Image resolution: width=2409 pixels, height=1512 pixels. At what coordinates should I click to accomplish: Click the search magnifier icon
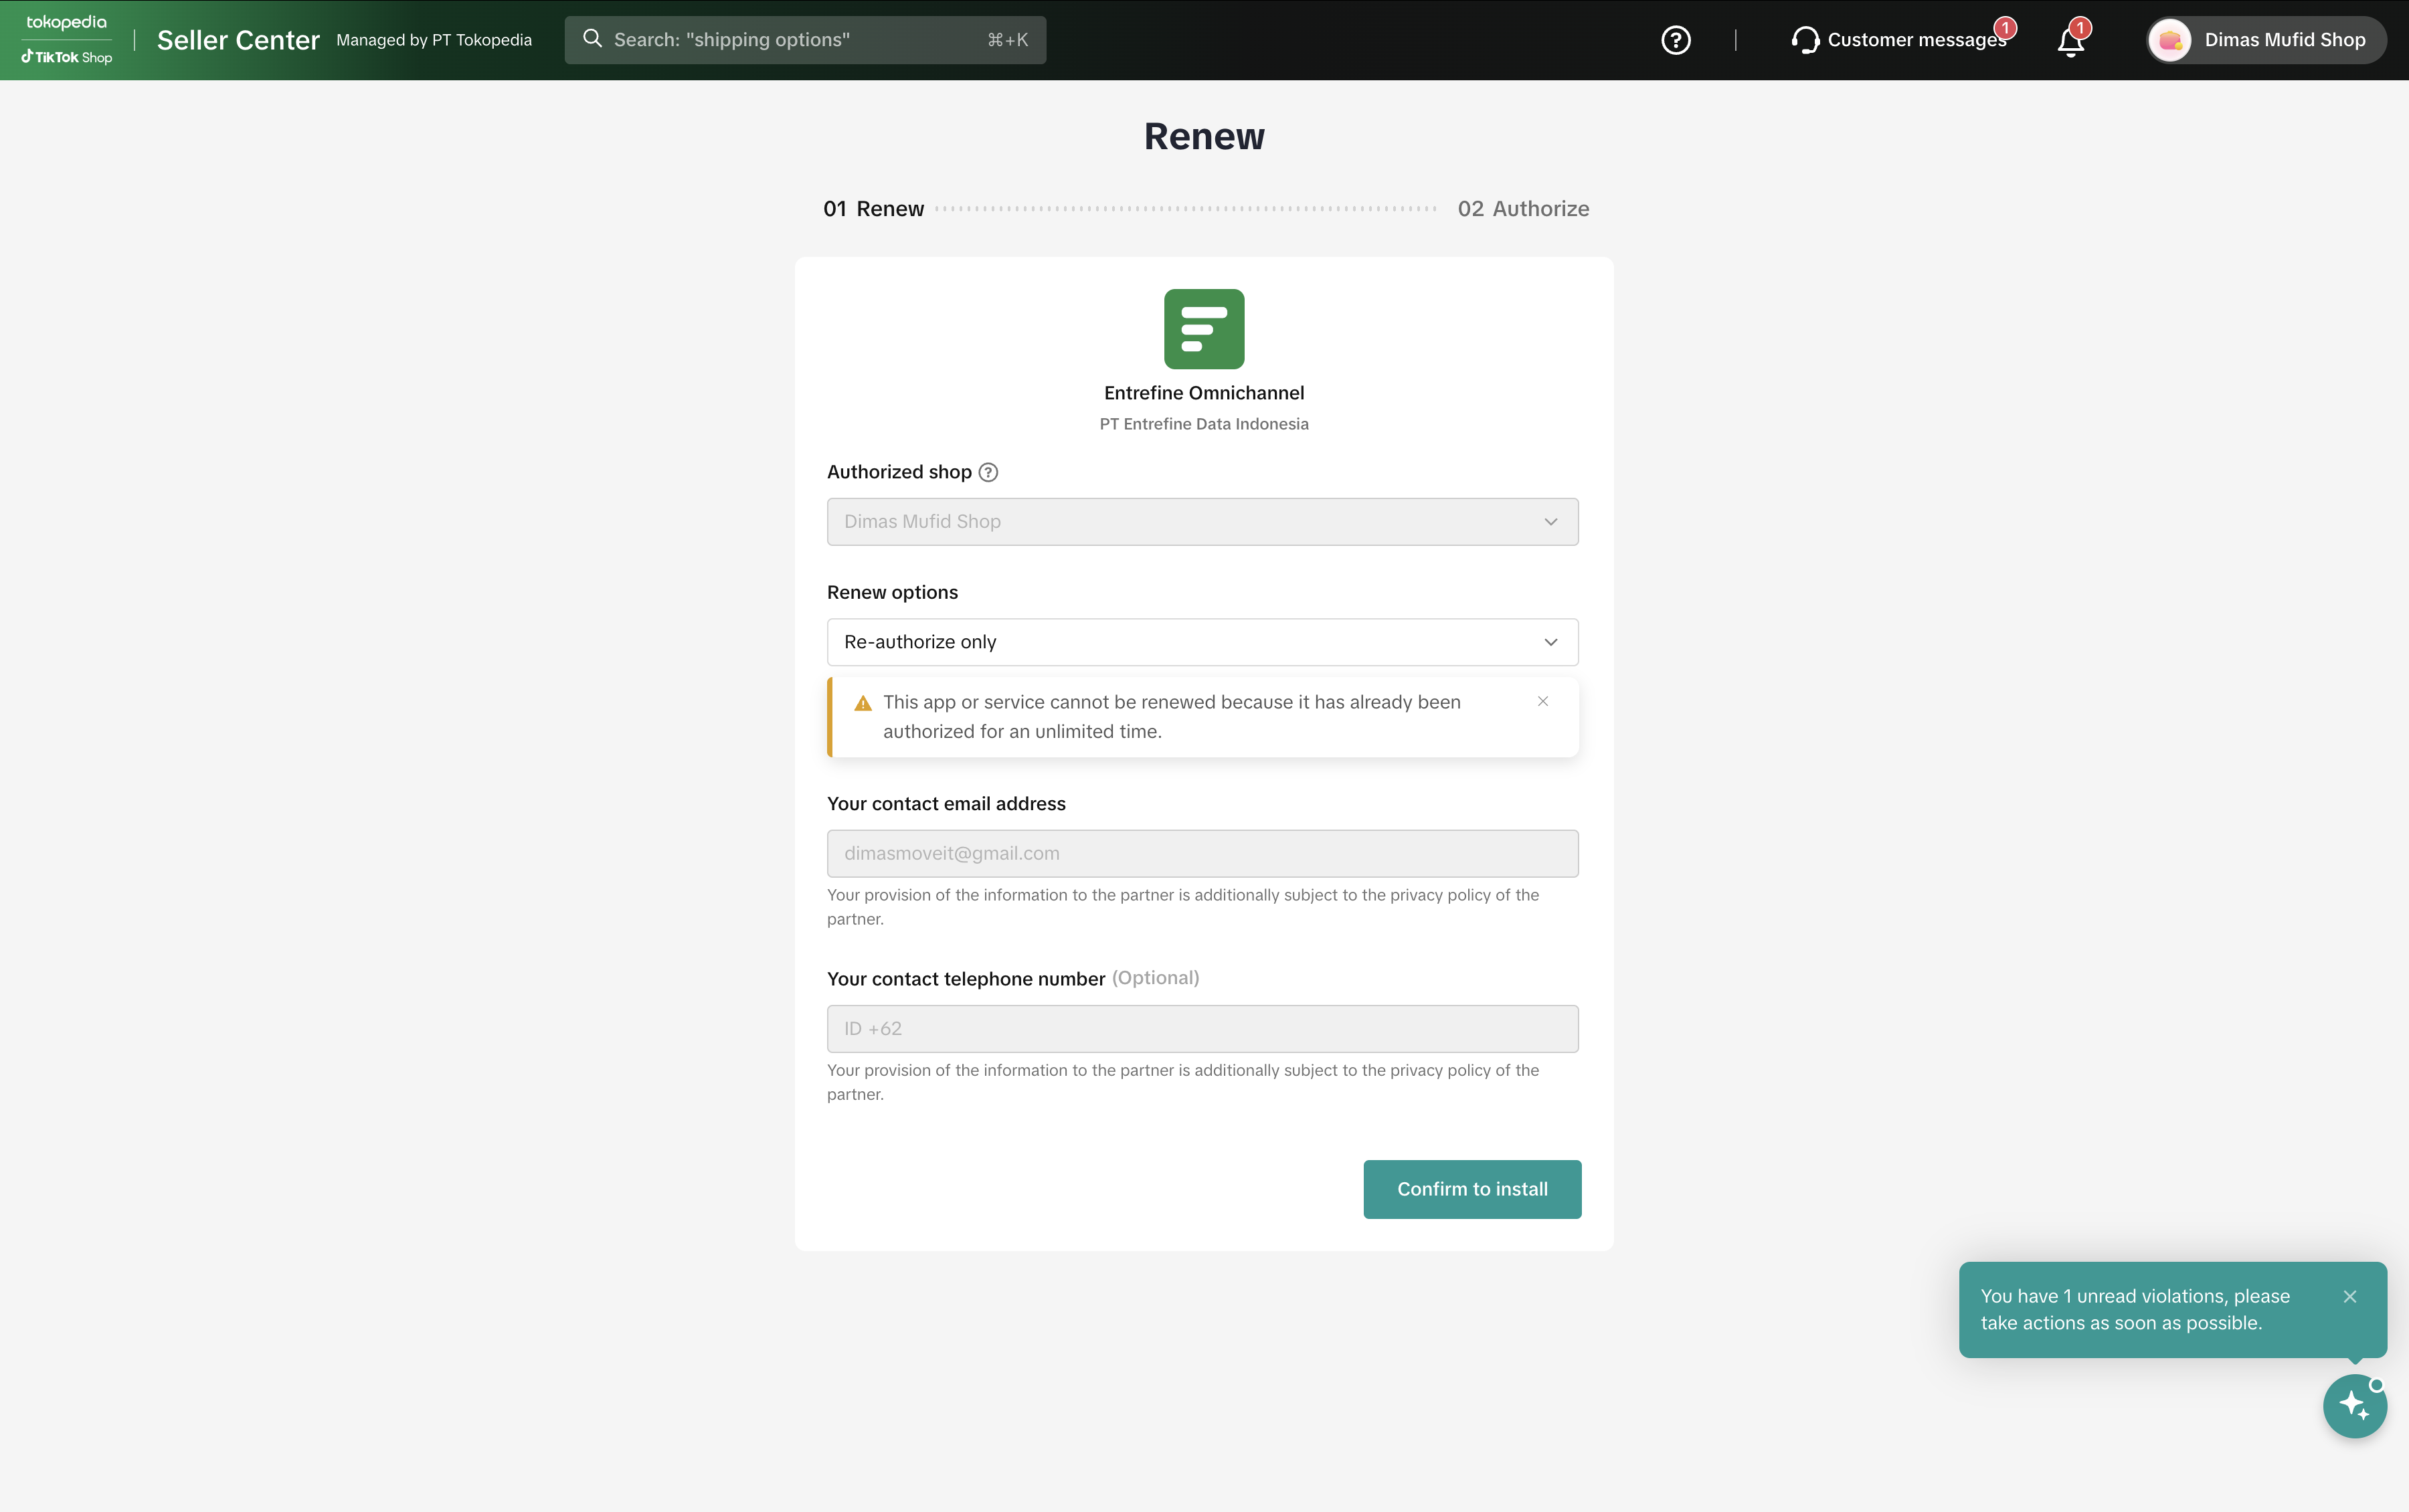point(592,39)
